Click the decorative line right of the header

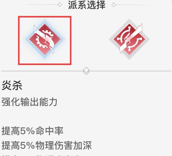(132, 5)
